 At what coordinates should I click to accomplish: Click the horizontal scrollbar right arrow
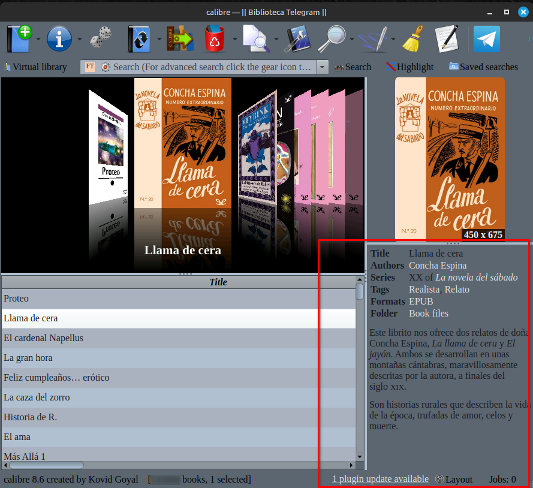point(351,465)
